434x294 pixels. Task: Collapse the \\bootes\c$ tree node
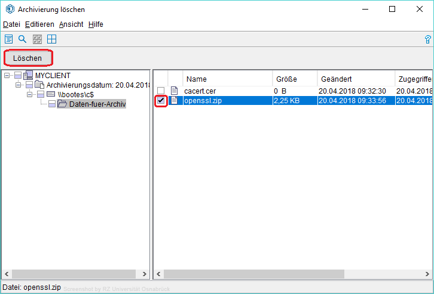click(x=29, y=94)
